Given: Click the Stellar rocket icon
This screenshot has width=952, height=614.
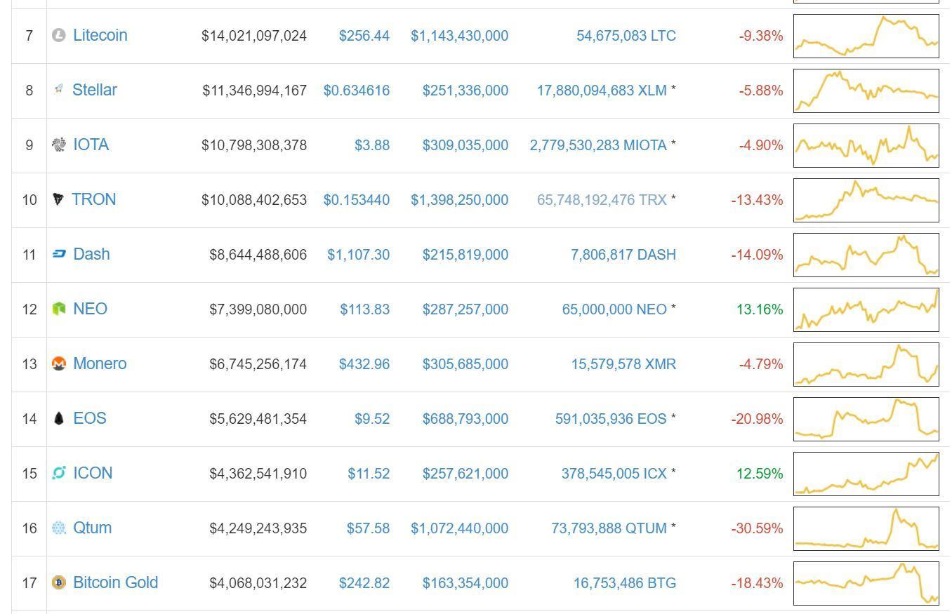Looking at the screenshot, I should (60, 89).
